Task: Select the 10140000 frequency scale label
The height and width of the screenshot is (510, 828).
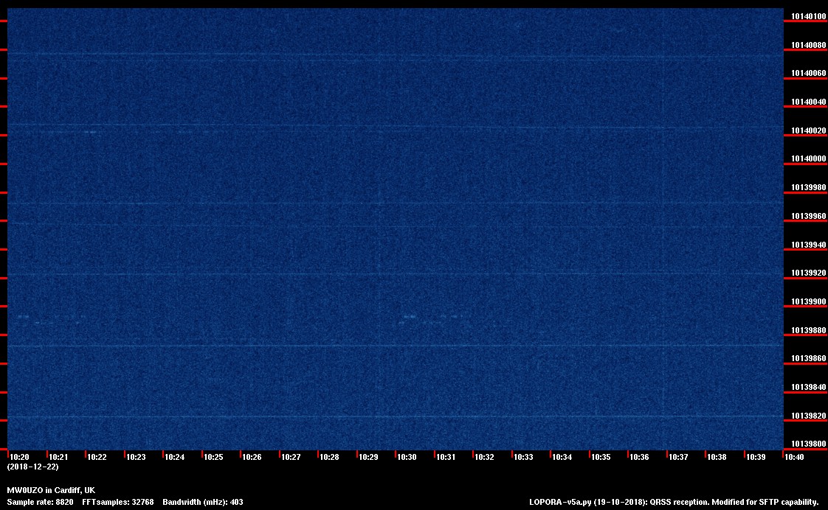Action: [x=808, y=159]
